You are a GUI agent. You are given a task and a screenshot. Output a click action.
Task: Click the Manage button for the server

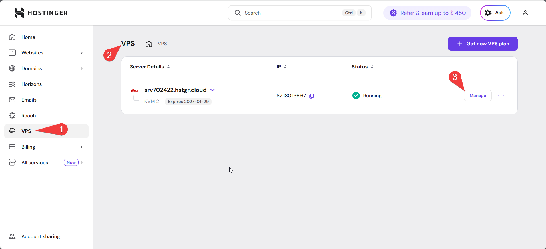tap(478, 96)
